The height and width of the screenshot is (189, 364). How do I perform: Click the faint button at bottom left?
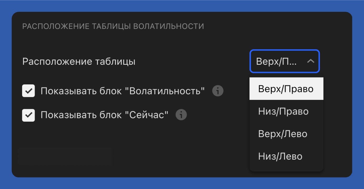[x=65, y=156]
